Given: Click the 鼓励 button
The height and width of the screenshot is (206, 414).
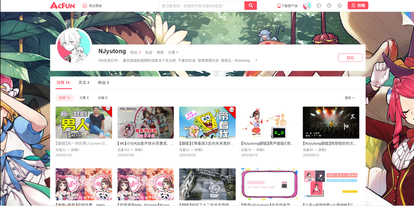Looking at the screenshot, I should (x=350, y=58).
